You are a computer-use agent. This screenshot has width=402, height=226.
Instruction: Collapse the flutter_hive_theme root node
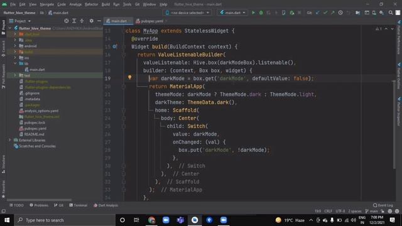click(10, 28)
